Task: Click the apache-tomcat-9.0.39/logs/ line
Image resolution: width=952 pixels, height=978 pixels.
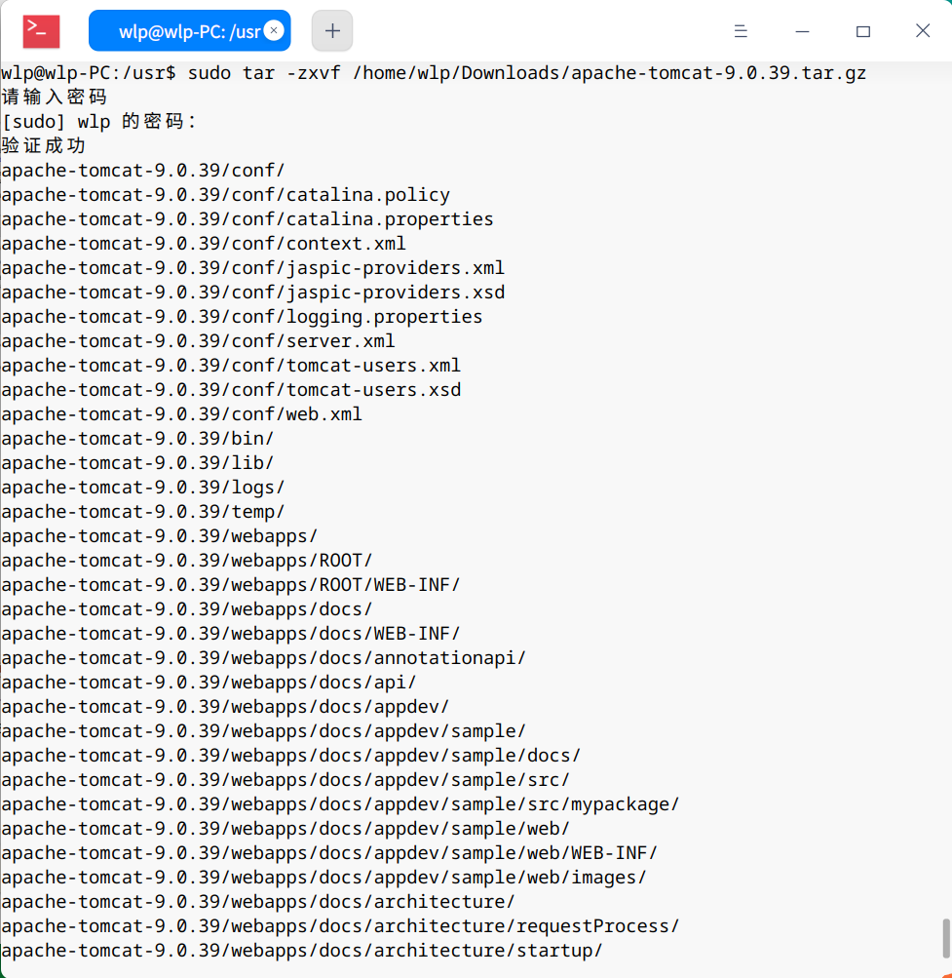Action: (x=143, y=488)
